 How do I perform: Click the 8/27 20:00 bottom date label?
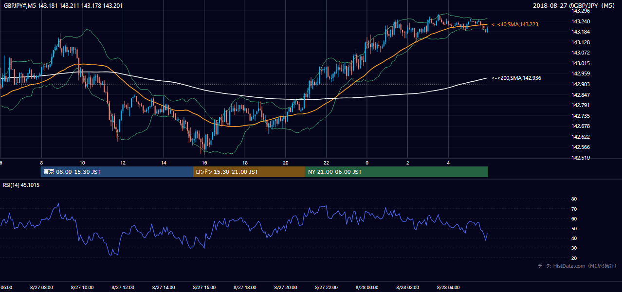285,288
